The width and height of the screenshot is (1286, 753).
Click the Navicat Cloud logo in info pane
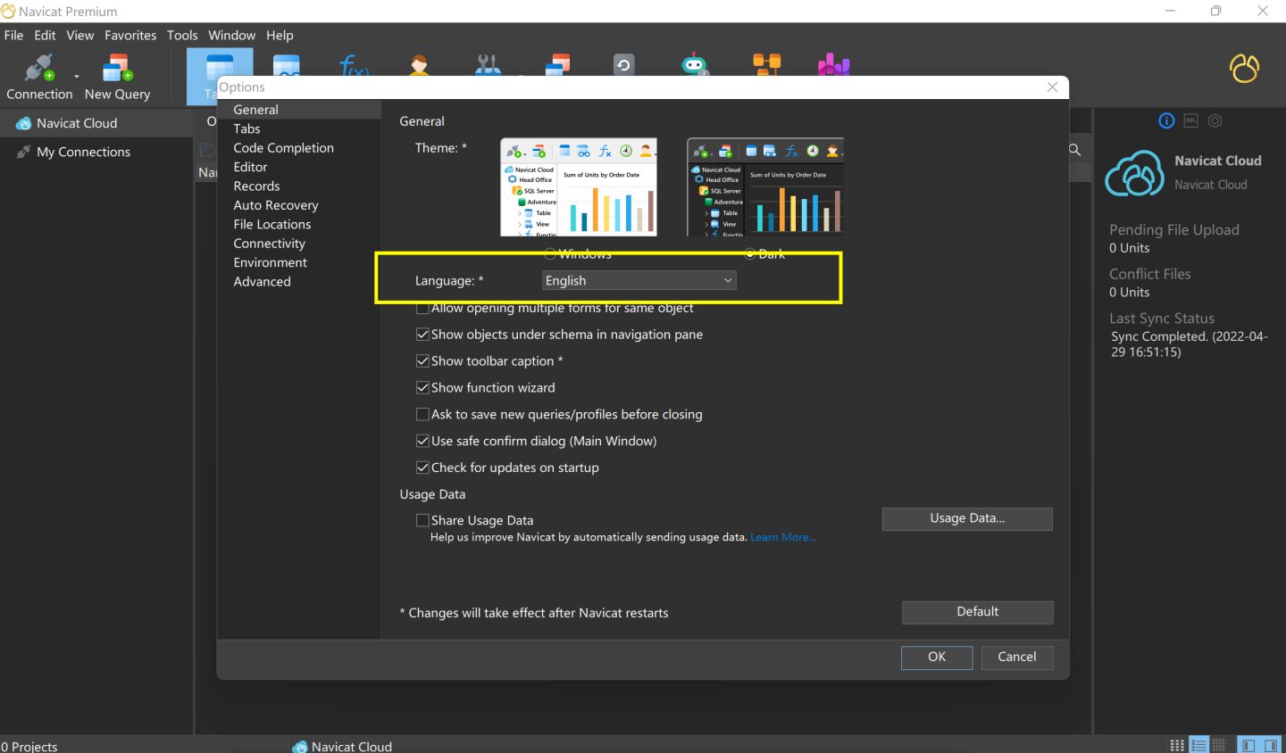coord(1134,172)
